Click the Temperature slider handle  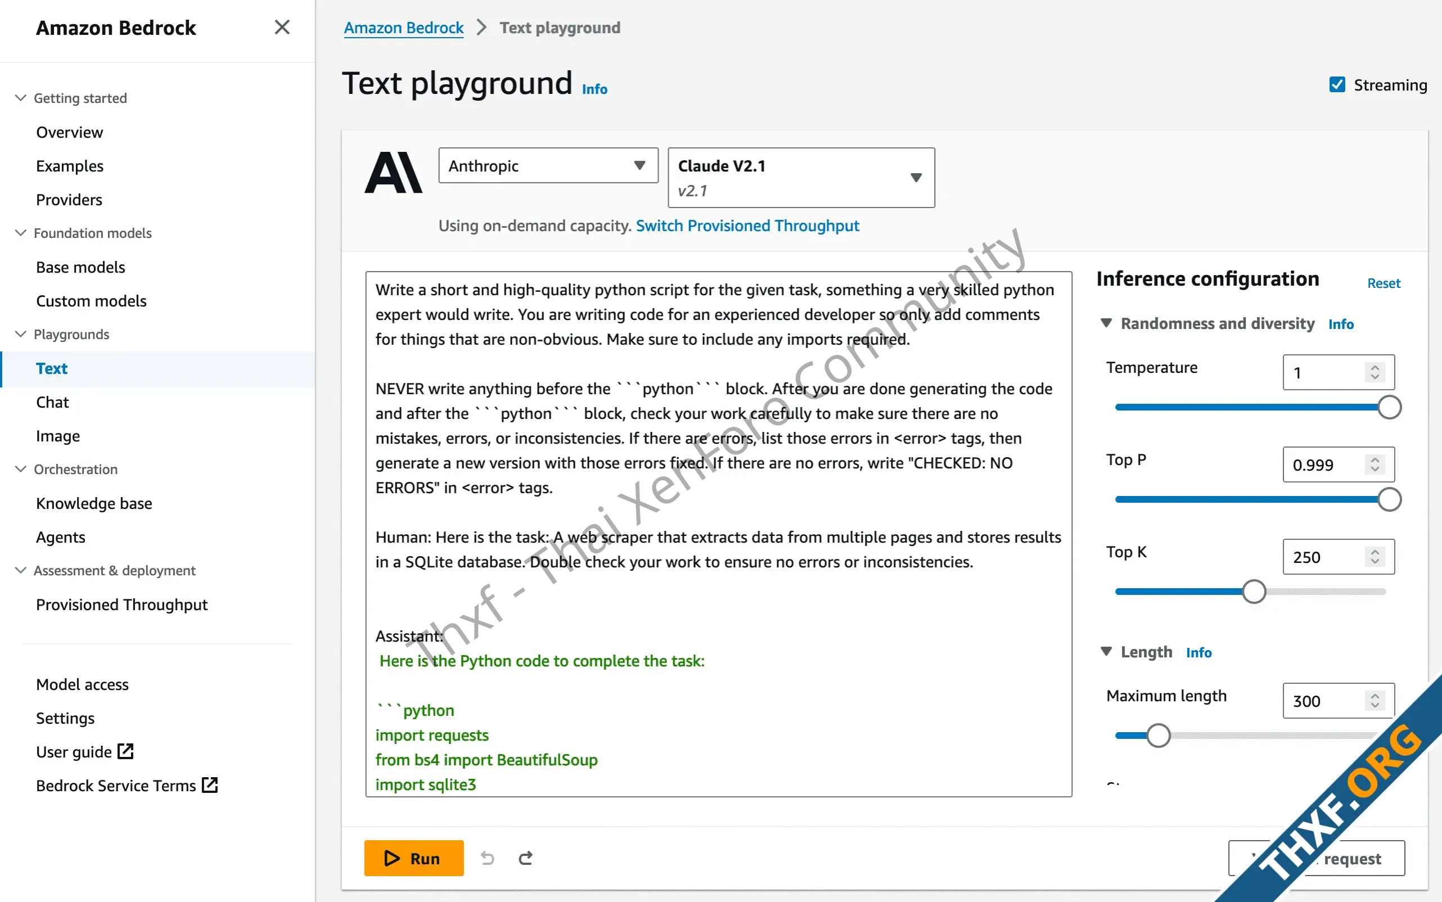coord(1390,408)
